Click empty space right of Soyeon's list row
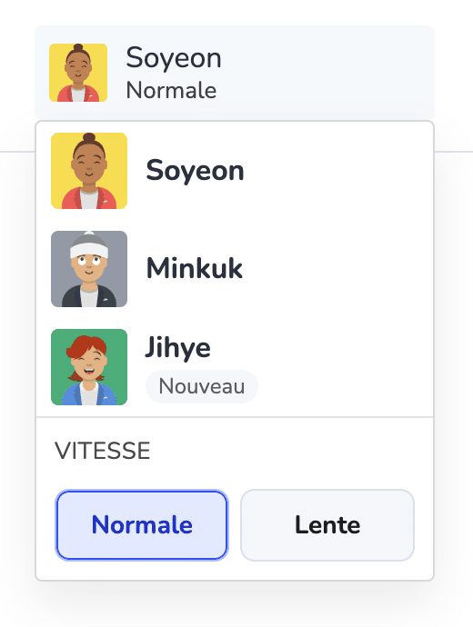Viewport: 473px width, 627px height. point(337,171)
